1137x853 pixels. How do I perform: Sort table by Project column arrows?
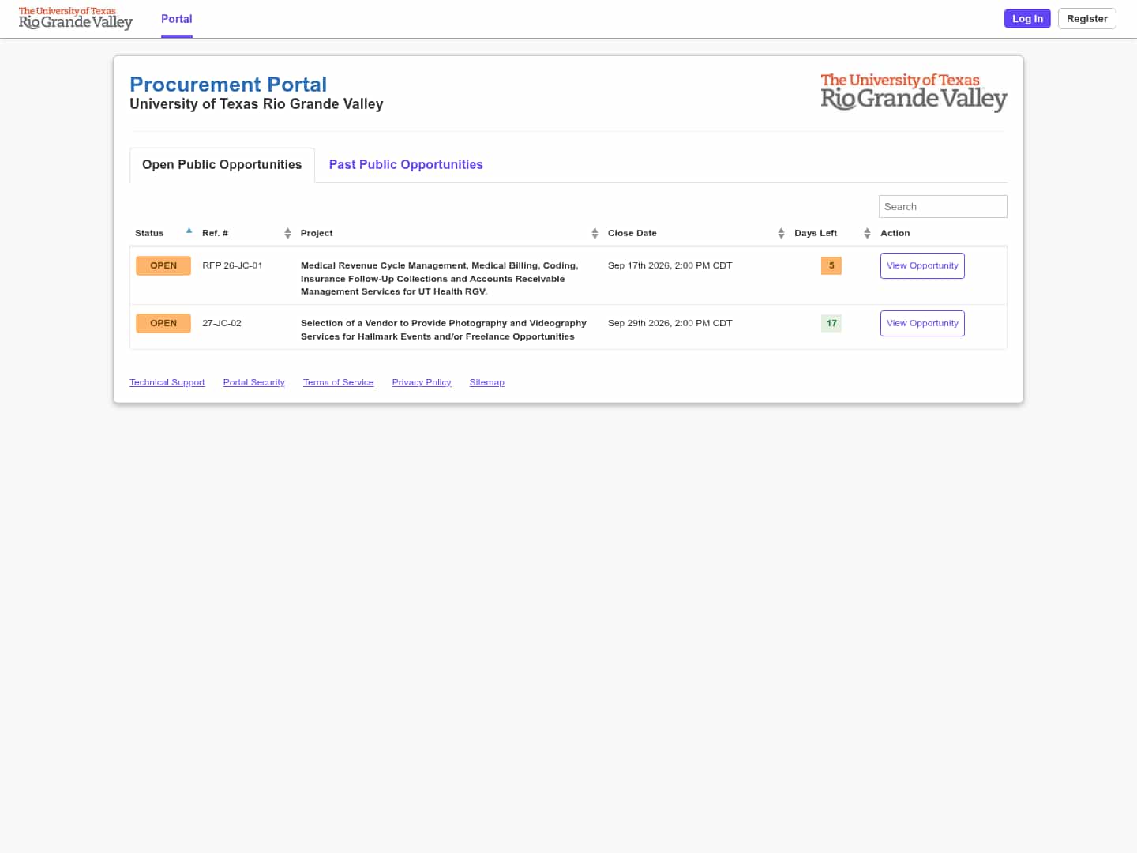tap(595, 233)
